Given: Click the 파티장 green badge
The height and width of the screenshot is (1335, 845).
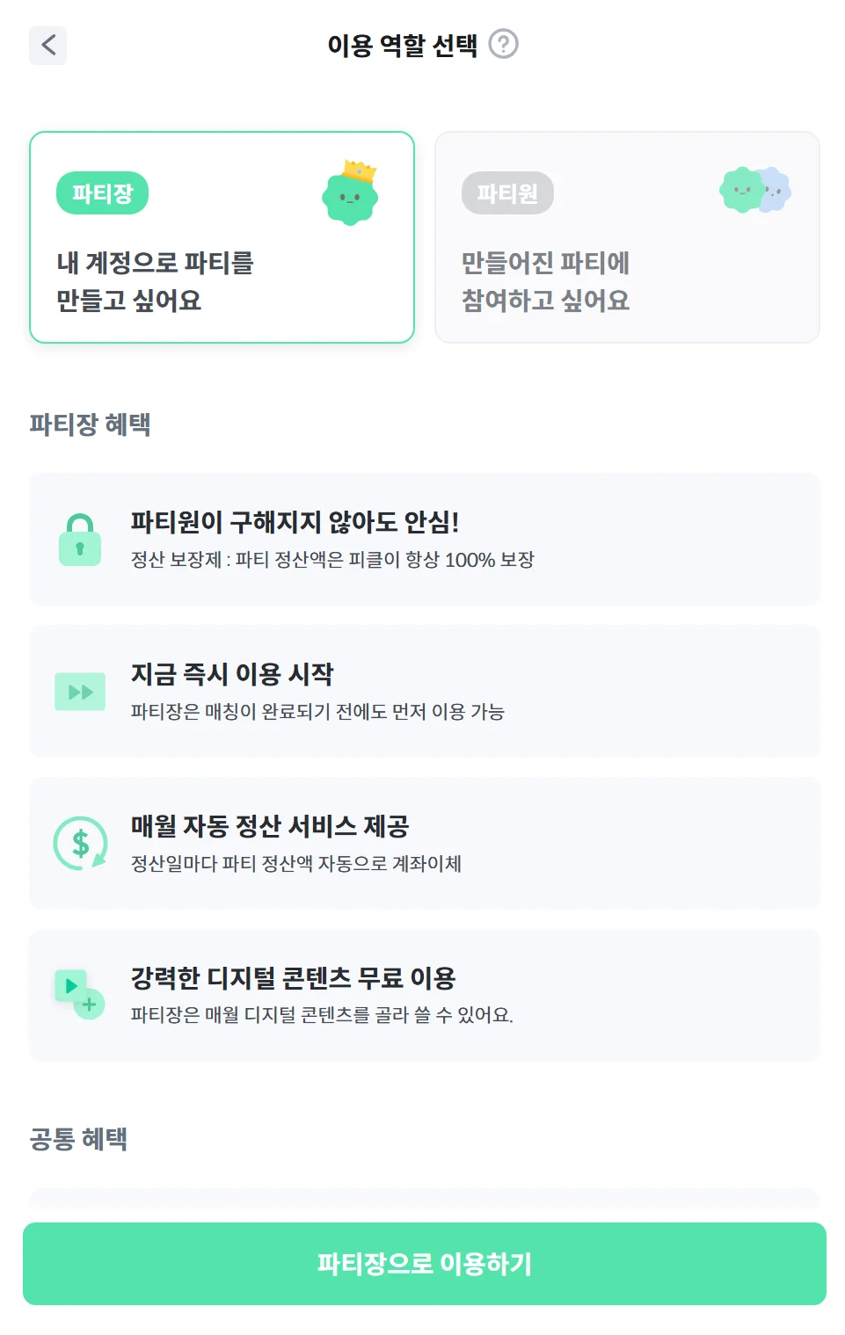Looking at the screenshot, I should [102, 193].
